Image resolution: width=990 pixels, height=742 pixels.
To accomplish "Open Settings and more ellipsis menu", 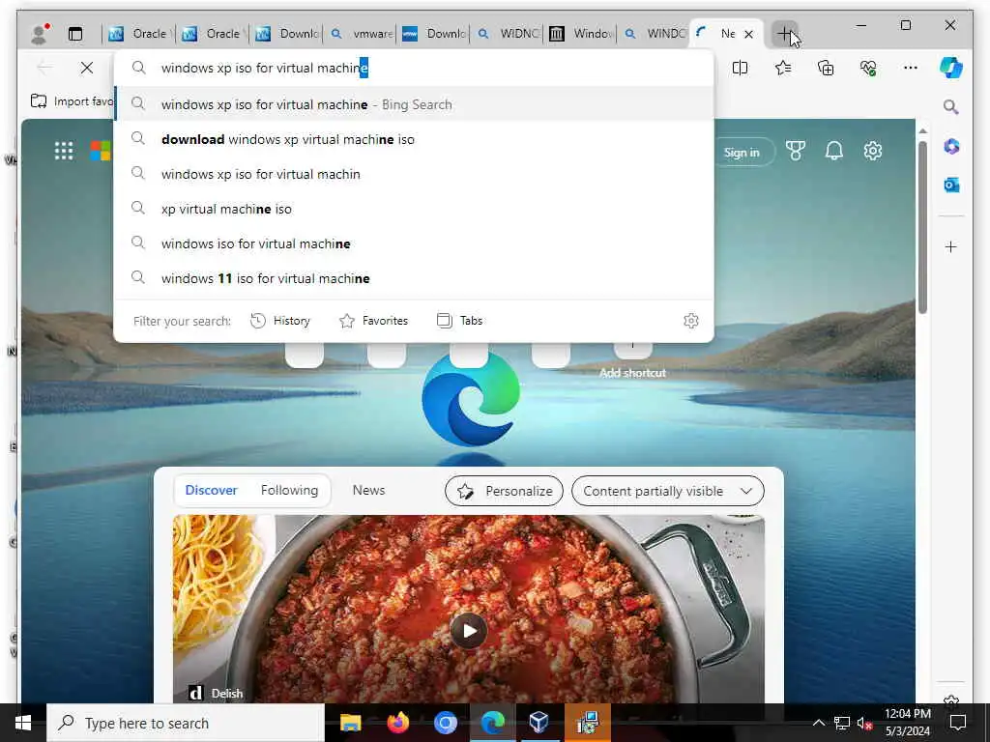I will click(x=911, y=68).
